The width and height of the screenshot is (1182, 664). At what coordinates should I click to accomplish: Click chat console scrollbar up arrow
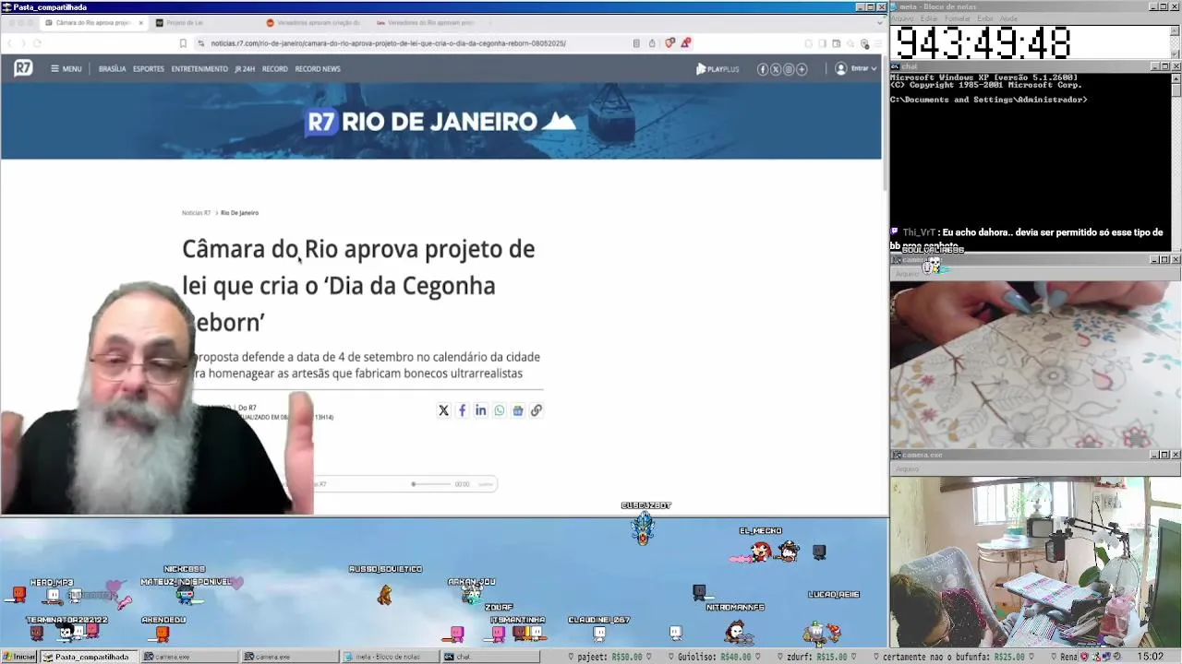tap(1176, 78)
